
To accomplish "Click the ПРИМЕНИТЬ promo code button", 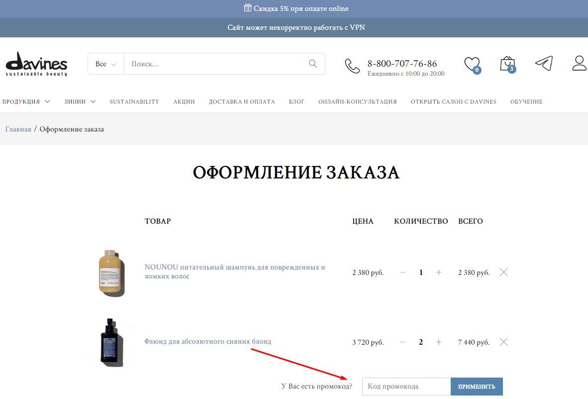I will [x=477, y=387].
